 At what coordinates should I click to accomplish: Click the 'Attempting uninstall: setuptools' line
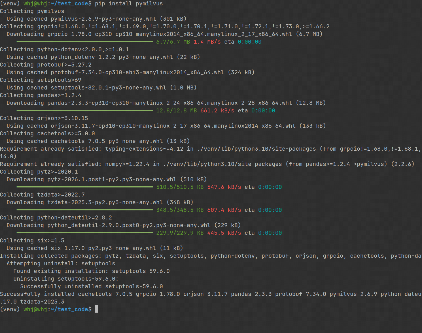click(x=61, y=264)
